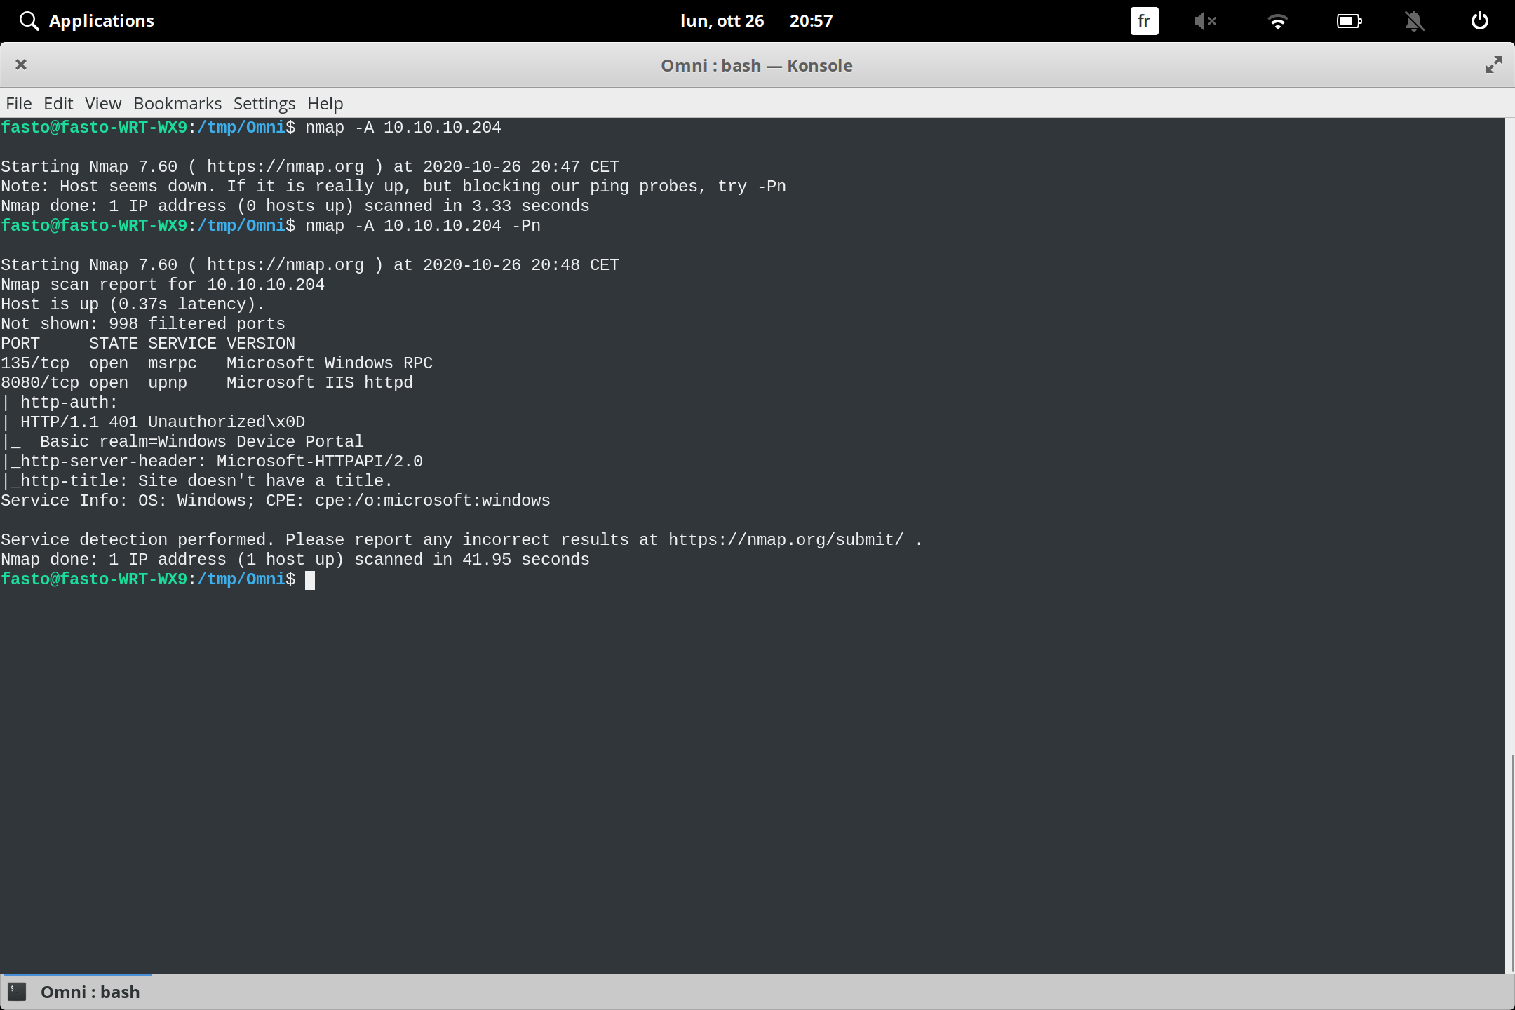The width and height of the screenshot is (1515, 1010).
Task: Open the Wi-Fi status icon in panel
Action: tap(1278, 20)
